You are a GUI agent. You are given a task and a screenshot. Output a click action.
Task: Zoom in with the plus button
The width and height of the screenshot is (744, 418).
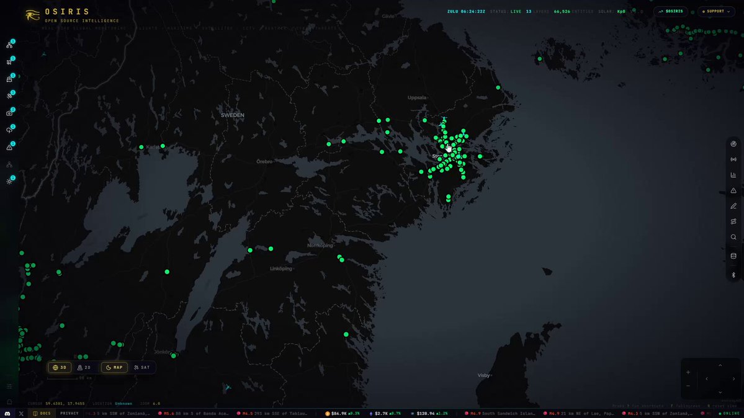(688, 373)
